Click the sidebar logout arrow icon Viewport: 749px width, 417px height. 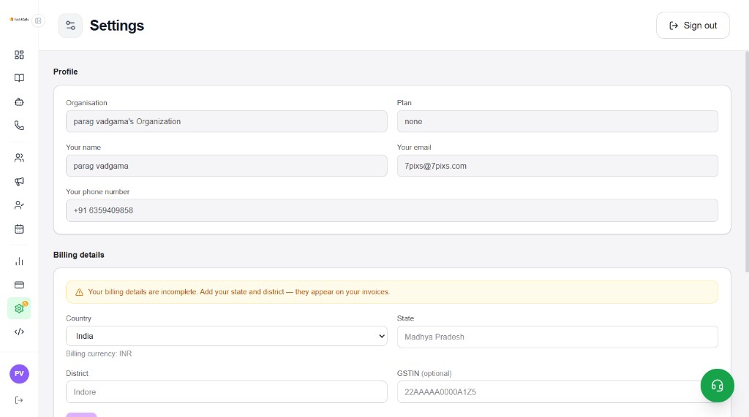click(x=19, y=399)
